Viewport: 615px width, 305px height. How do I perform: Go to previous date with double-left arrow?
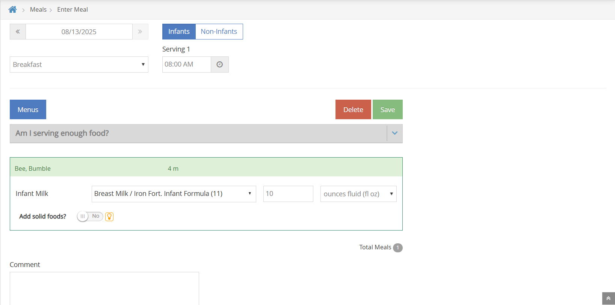[x=18, y=32]
